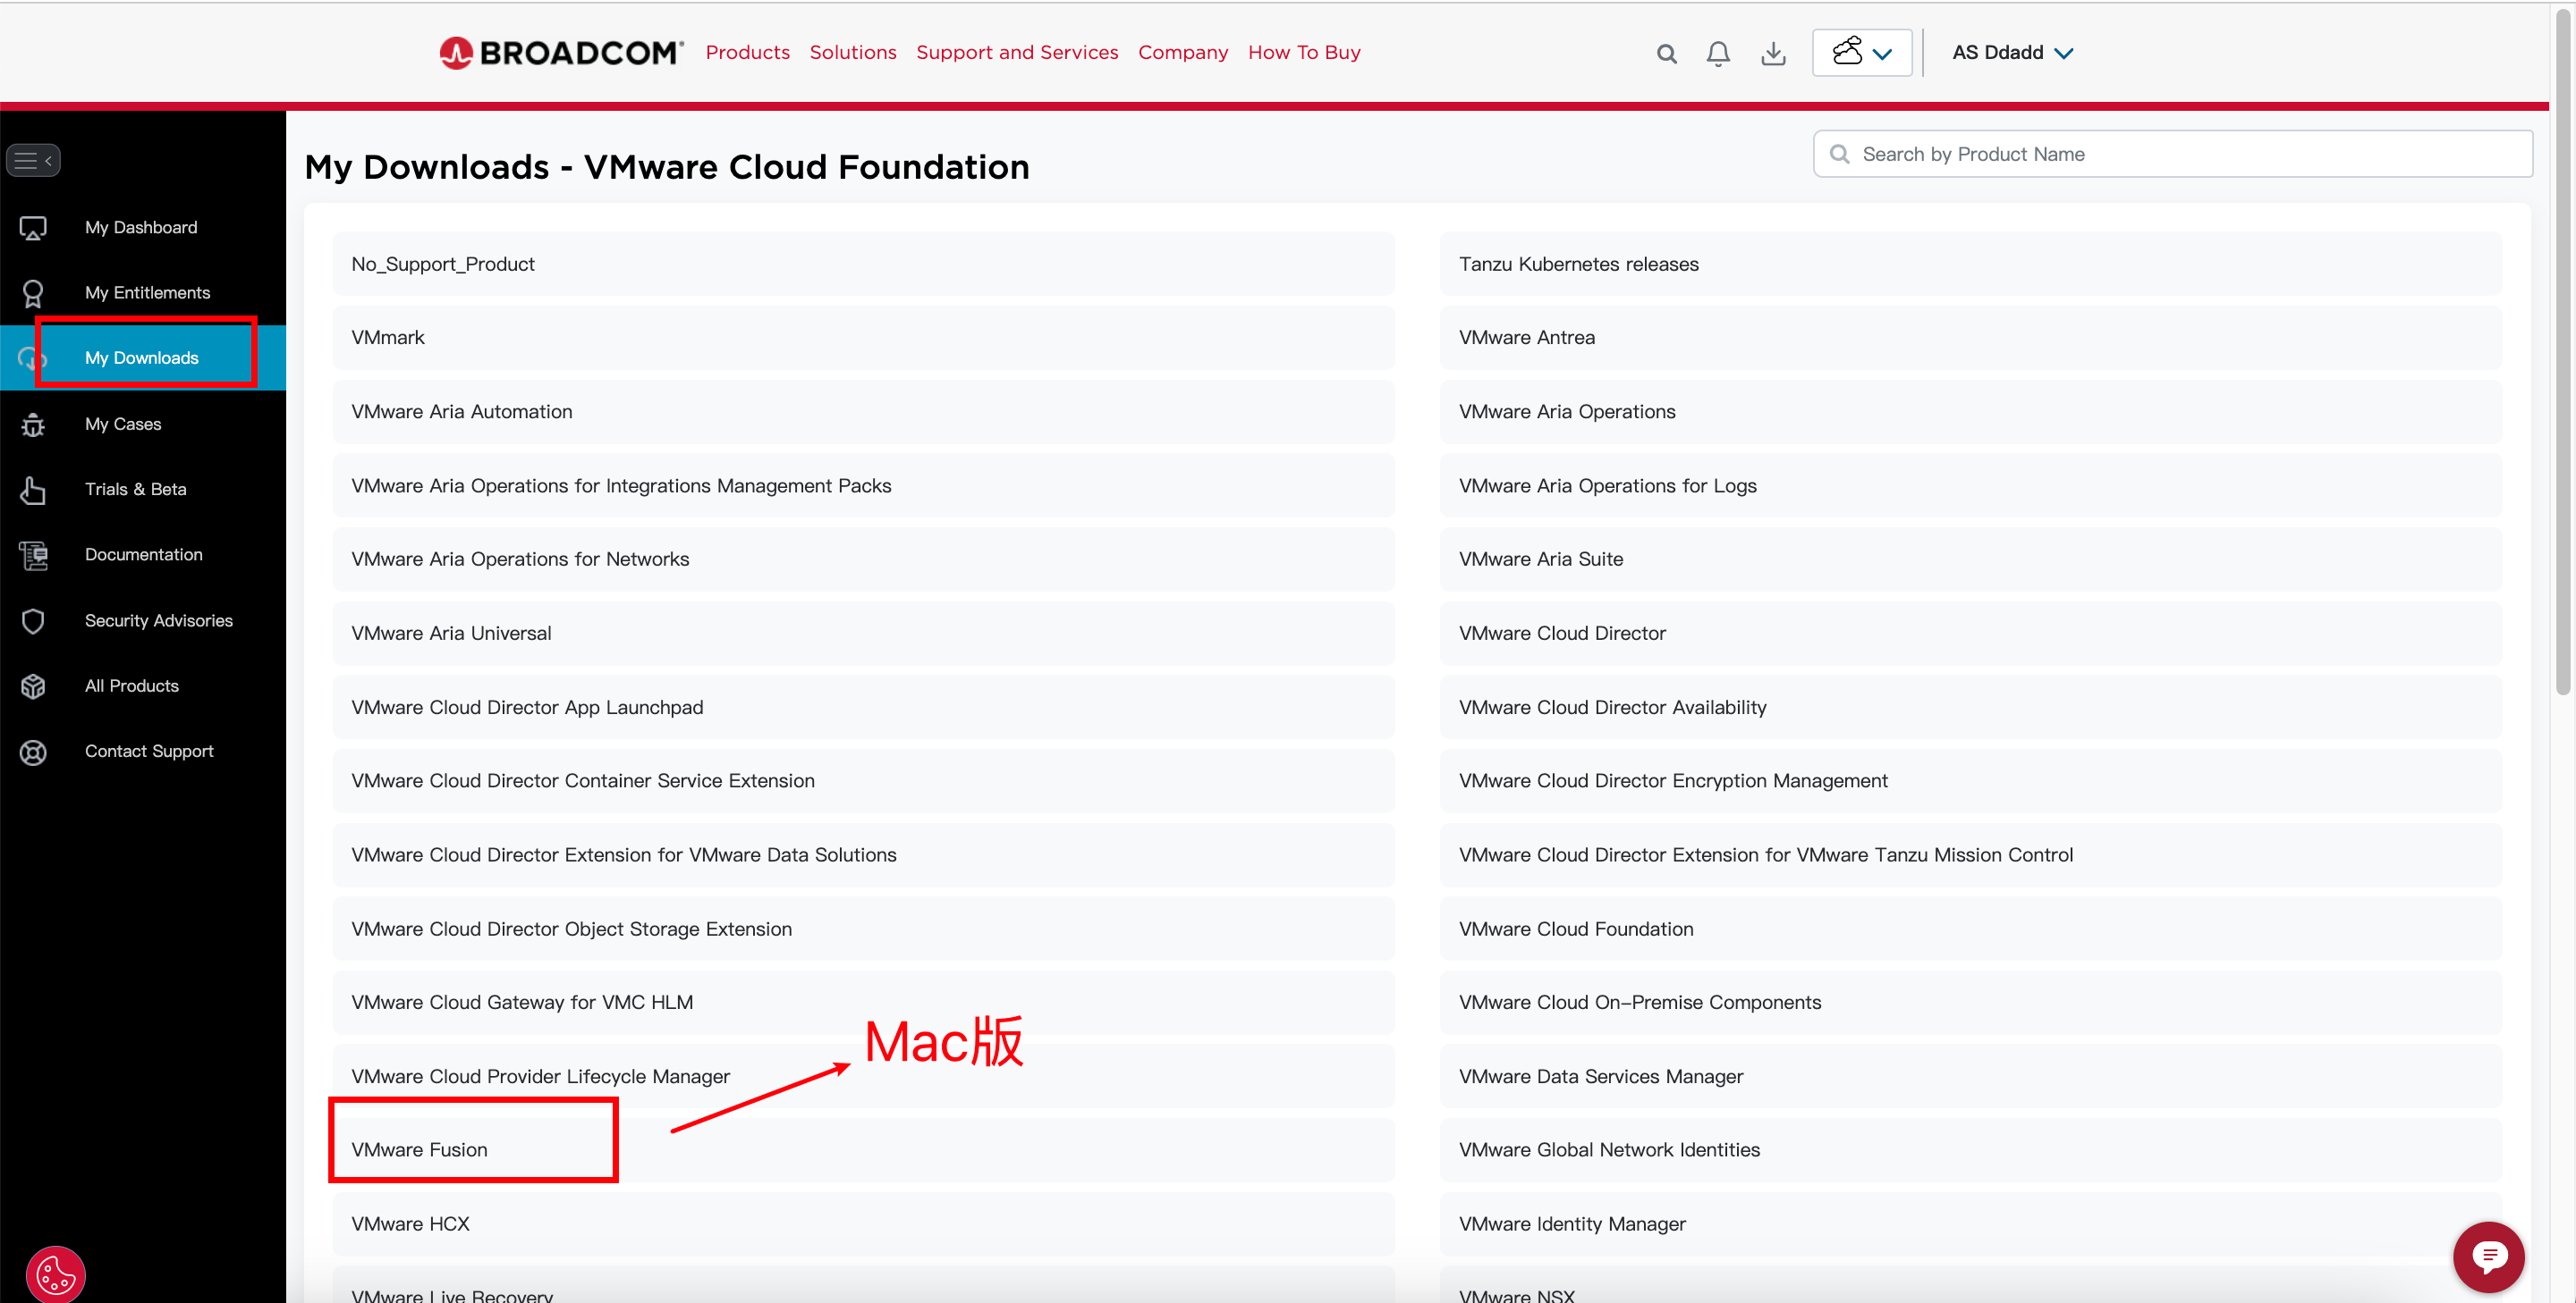This screenshot has height=1303, width=2576.
Task: Open the VMware Cloud Foundation row
Action: pyautogui.click(x=1970, y=929)
